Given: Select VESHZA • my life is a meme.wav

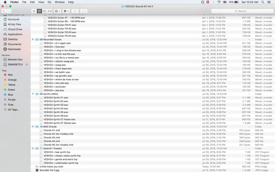Looking at the screenshot, I should (61, 58).
